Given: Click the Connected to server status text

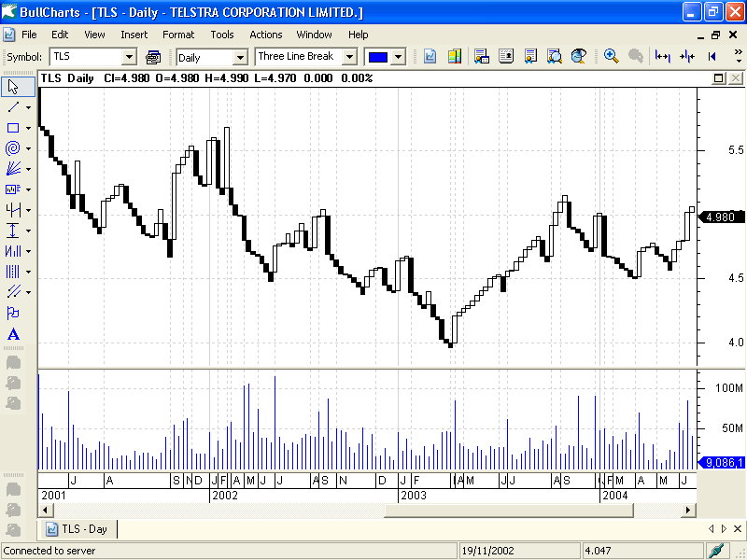Looking at the screenshot, I should (x=49, y=551).
